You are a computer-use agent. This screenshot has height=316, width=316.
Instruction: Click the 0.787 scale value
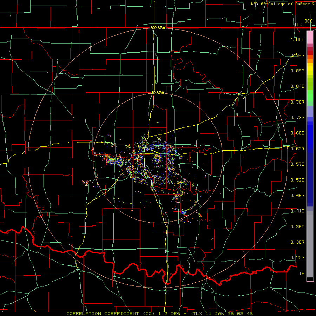[297, 102]
